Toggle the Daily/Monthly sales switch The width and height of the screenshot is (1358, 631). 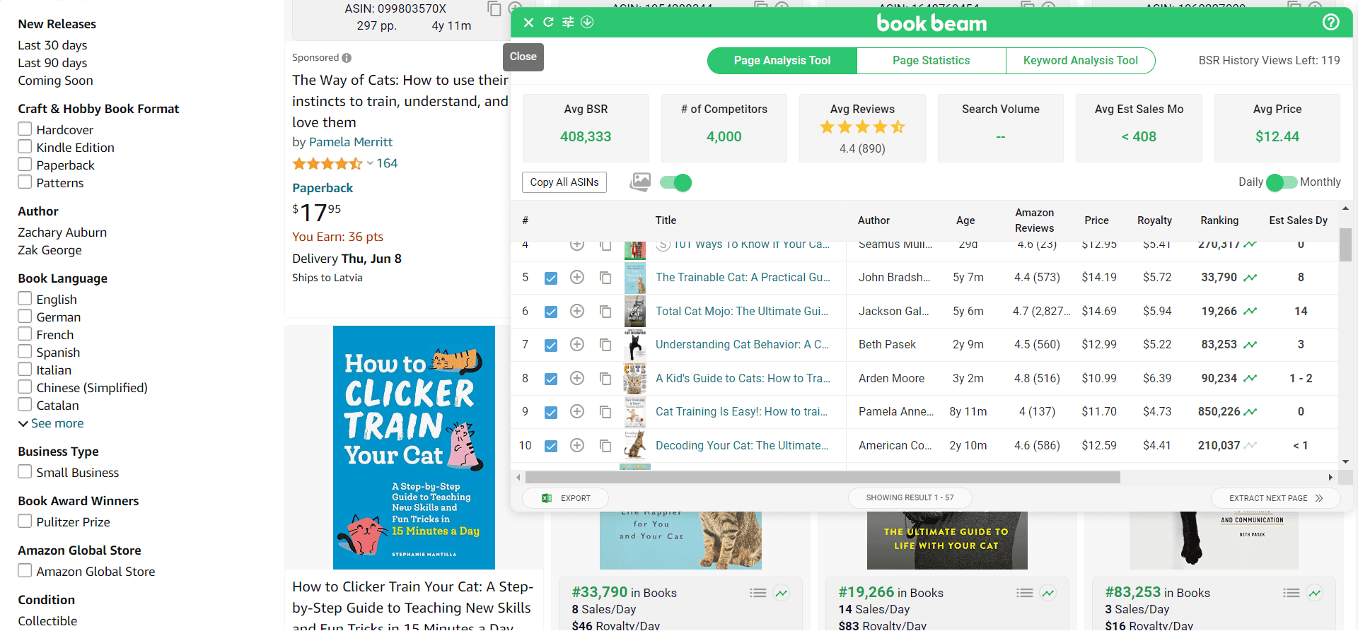pyautogui.click(x=1282, y=182)
